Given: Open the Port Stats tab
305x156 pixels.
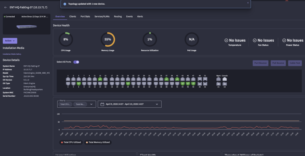Looking at the screenshot, I should pos(85,17).
